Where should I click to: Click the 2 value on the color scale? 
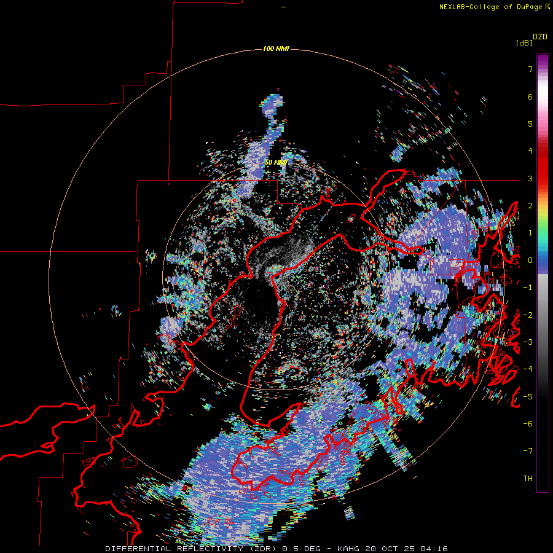point(530,206)
